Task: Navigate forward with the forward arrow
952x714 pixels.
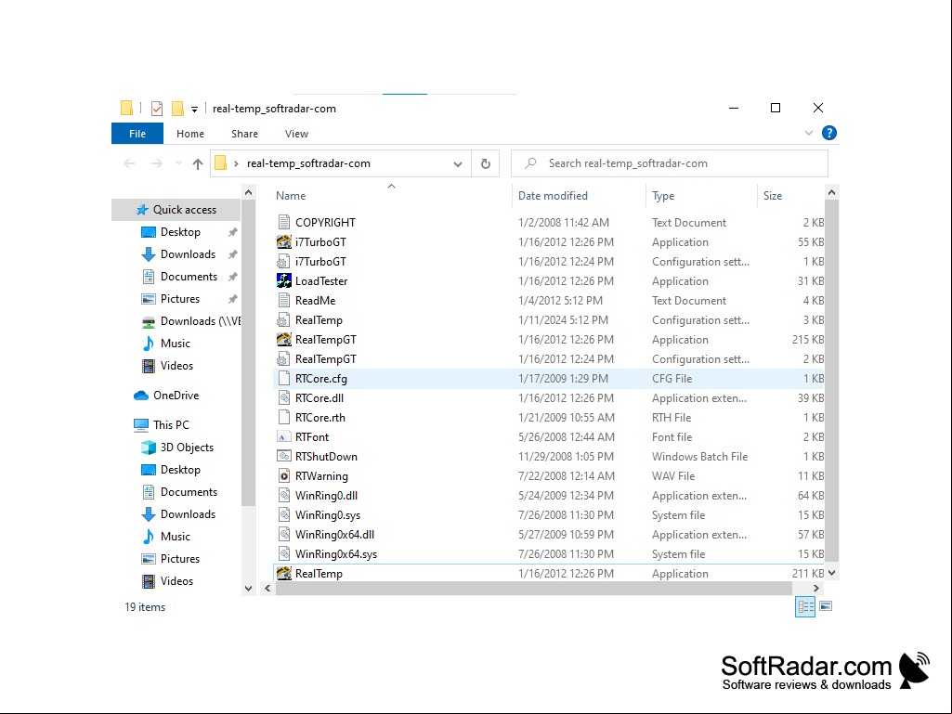Action: tap(157, 163)
